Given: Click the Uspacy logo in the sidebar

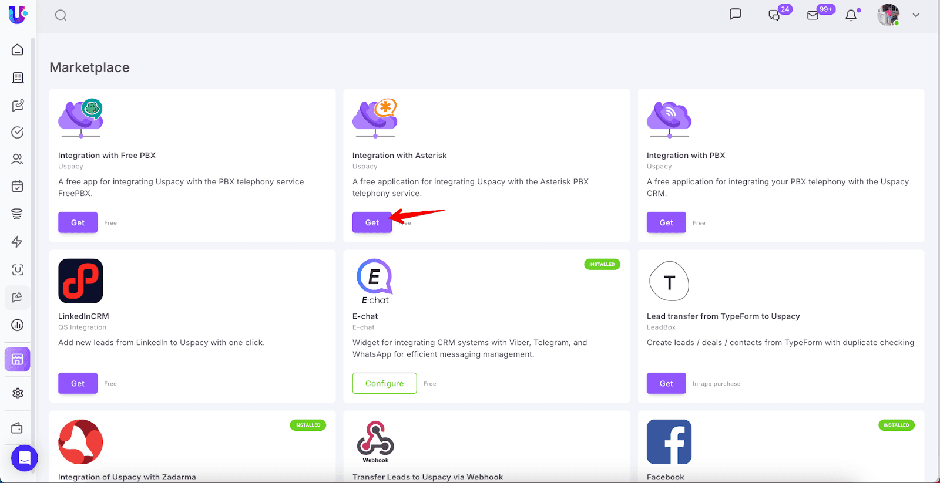Looking at the screenshot, I should 18,14.
